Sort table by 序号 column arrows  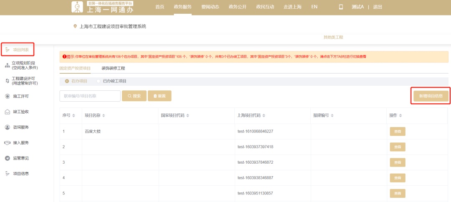tap(74, 115)
